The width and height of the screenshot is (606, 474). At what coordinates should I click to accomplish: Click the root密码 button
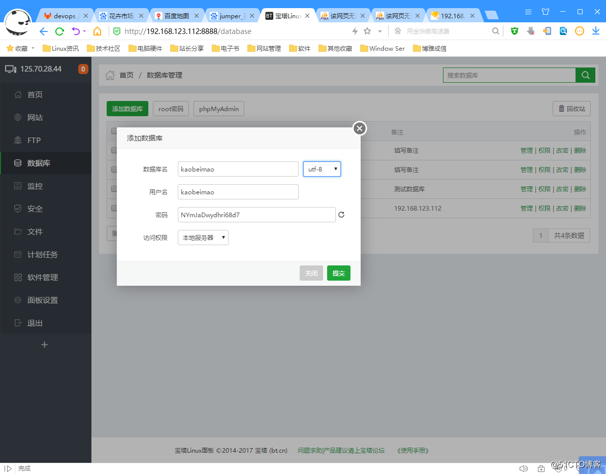171,109
